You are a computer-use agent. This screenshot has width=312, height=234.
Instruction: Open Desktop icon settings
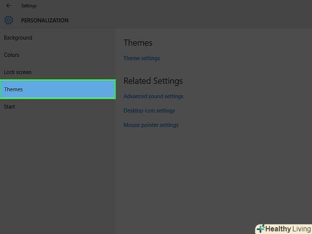(x=149, y=111)
